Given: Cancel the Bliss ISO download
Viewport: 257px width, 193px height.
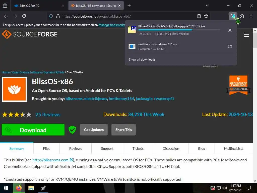Looking at the screenshot, I should coord(230,30).
